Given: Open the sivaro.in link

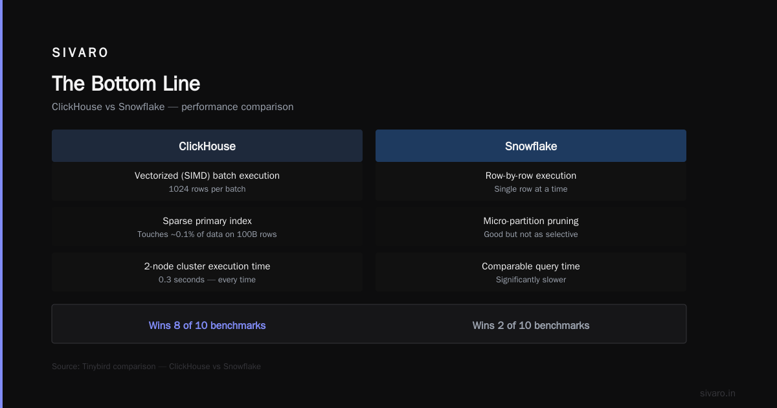Looking at the screenshot, I should coord(717,393).
